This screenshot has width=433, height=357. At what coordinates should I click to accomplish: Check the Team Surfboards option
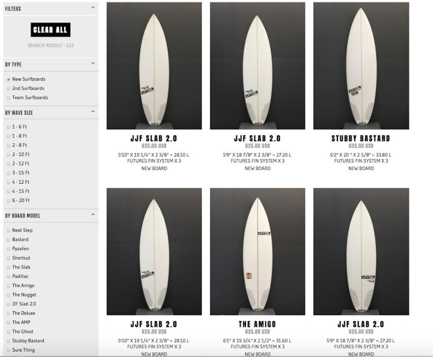tap(8, 97)
